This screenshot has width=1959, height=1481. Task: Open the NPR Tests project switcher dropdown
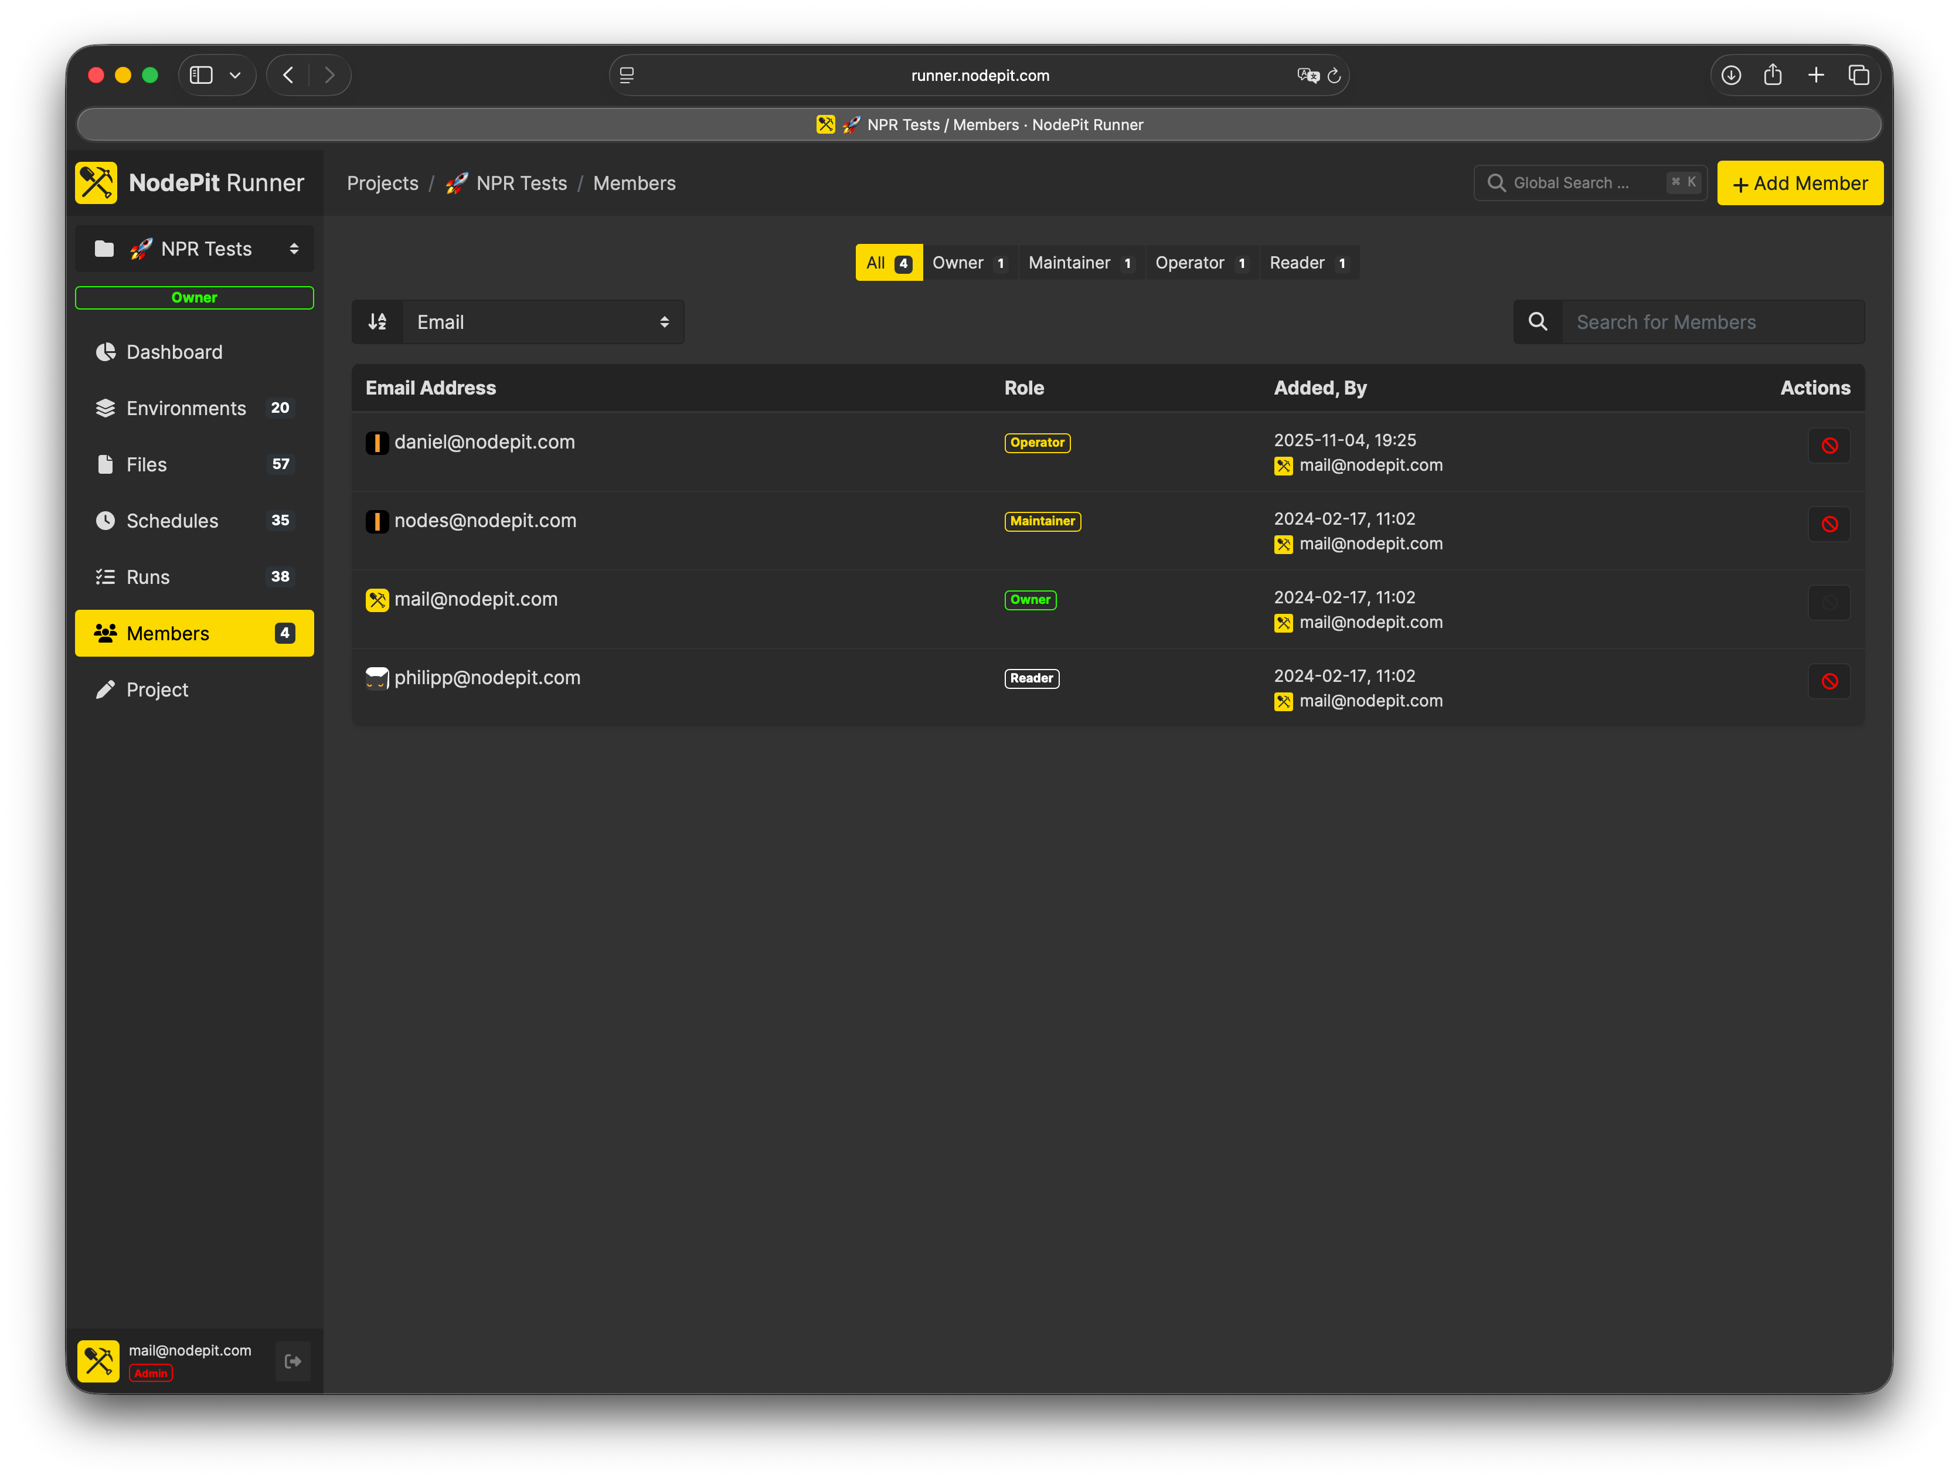pos(194,249)
